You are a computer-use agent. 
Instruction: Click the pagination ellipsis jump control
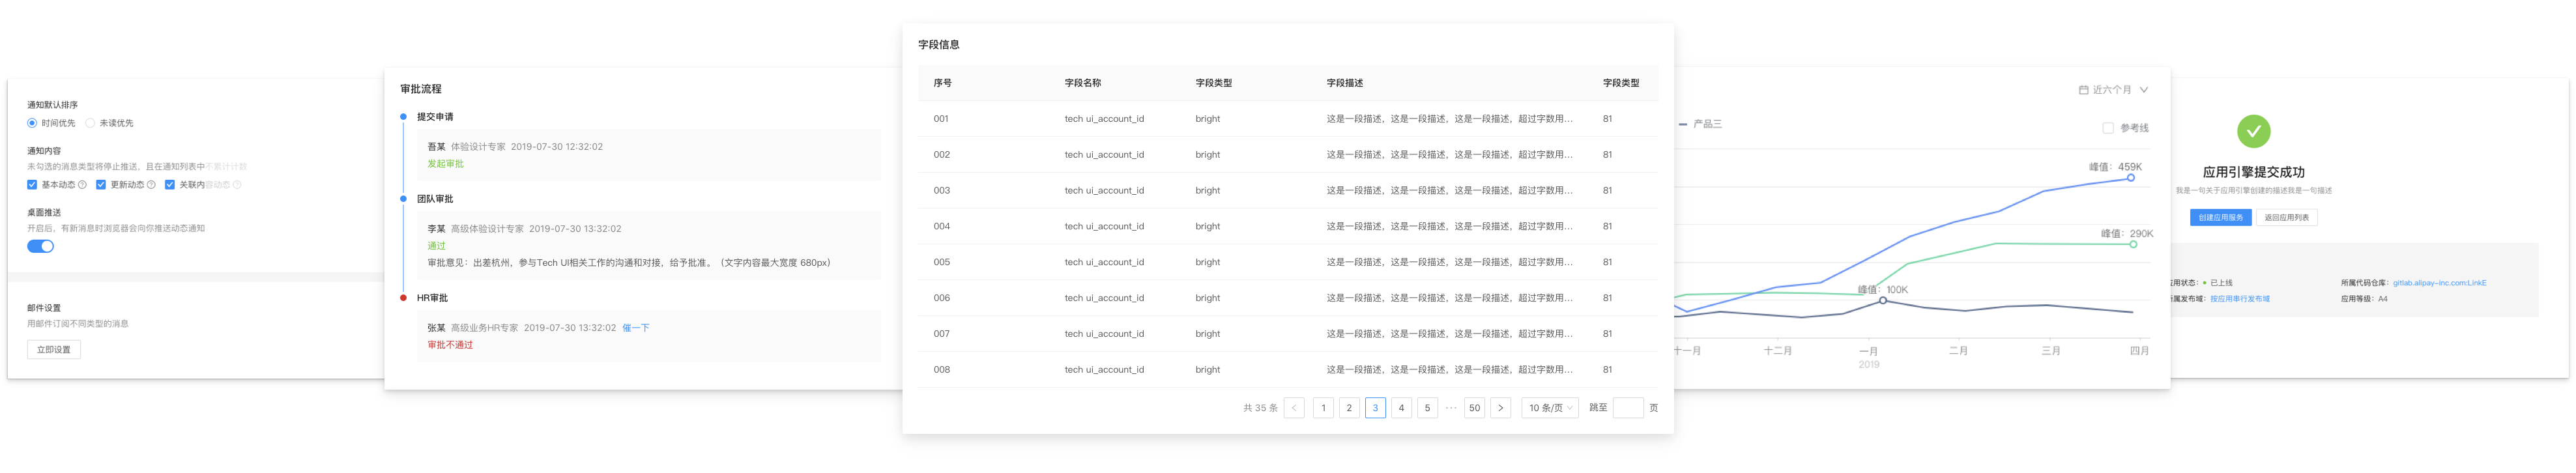[x=1451, y=408]
